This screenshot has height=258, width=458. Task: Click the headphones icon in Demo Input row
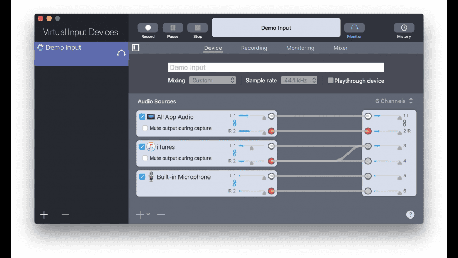tap(121, 53)
